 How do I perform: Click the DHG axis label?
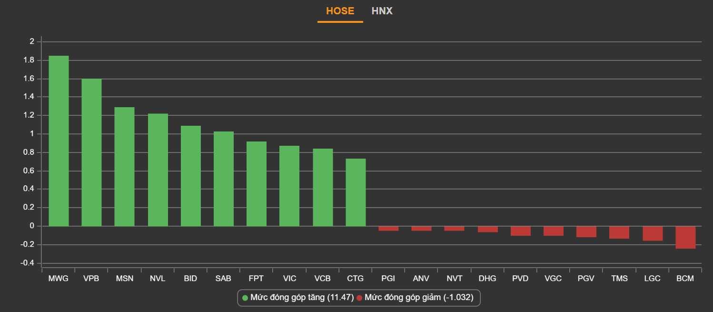coord(487,279)
